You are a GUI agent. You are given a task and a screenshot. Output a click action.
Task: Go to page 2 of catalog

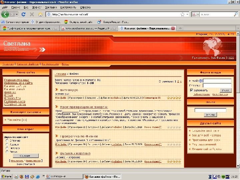(178, 81)
